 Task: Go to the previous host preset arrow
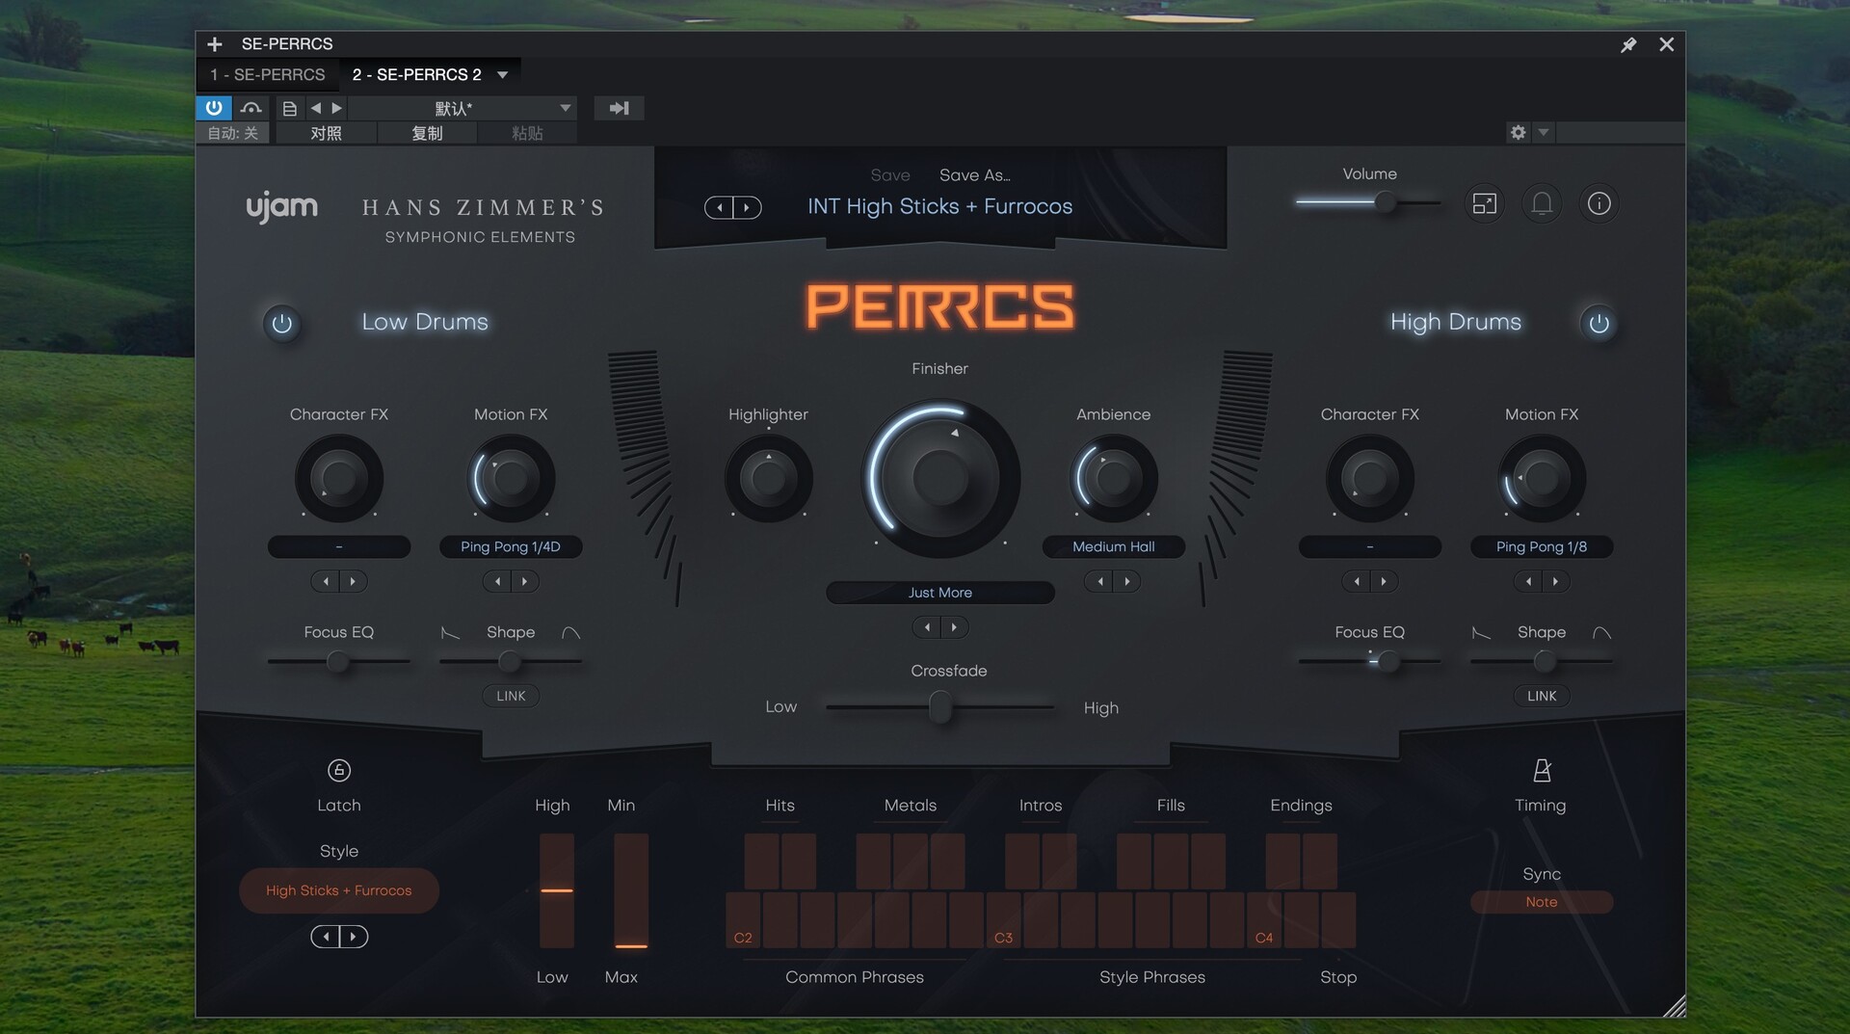[x=316, y=108]
